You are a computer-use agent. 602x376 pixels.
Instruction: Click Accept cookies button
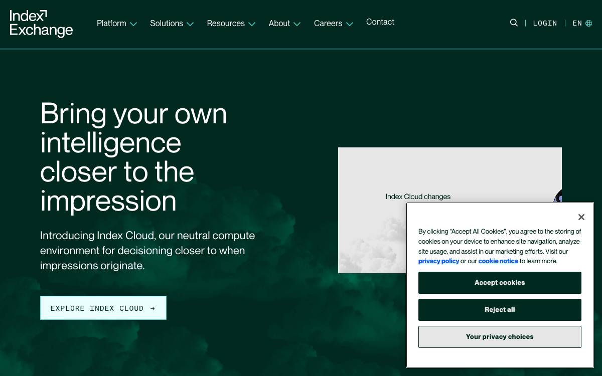[500, 283]
